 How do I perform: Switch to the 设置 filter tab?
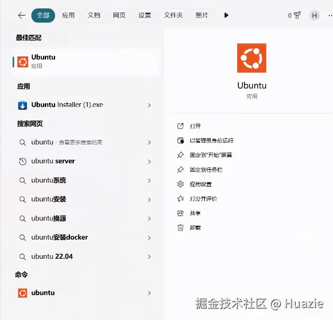tap(144, 16)
